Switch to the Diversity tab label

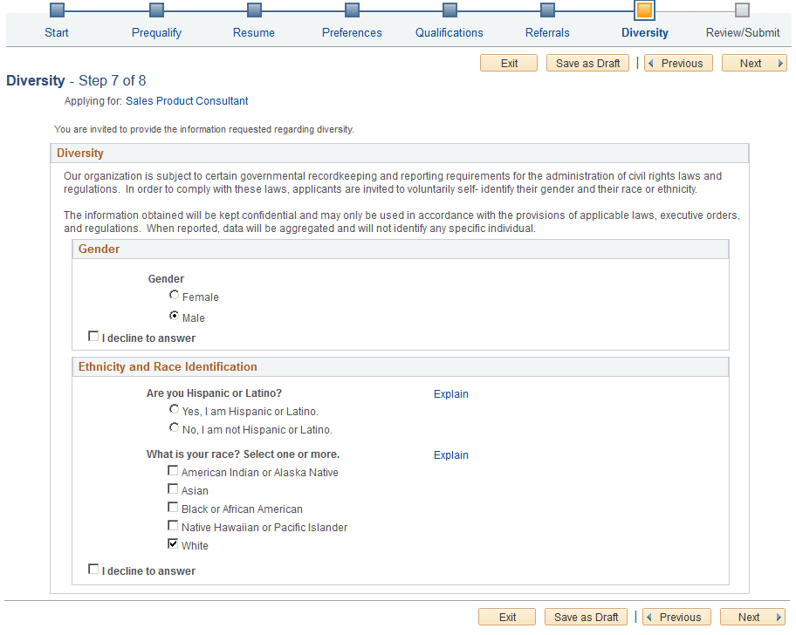tap(644, 32)
